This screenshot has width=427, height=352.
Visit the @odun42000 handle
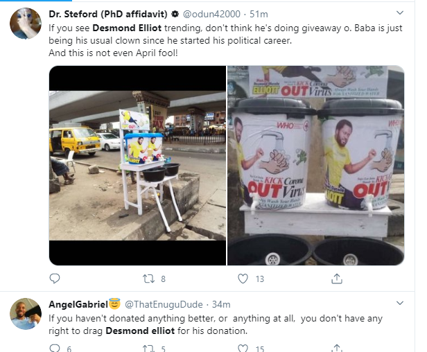[x=209, y=14]
